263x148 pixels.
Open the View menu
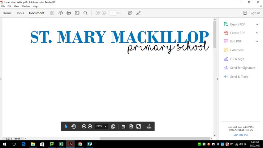[16, 7]
